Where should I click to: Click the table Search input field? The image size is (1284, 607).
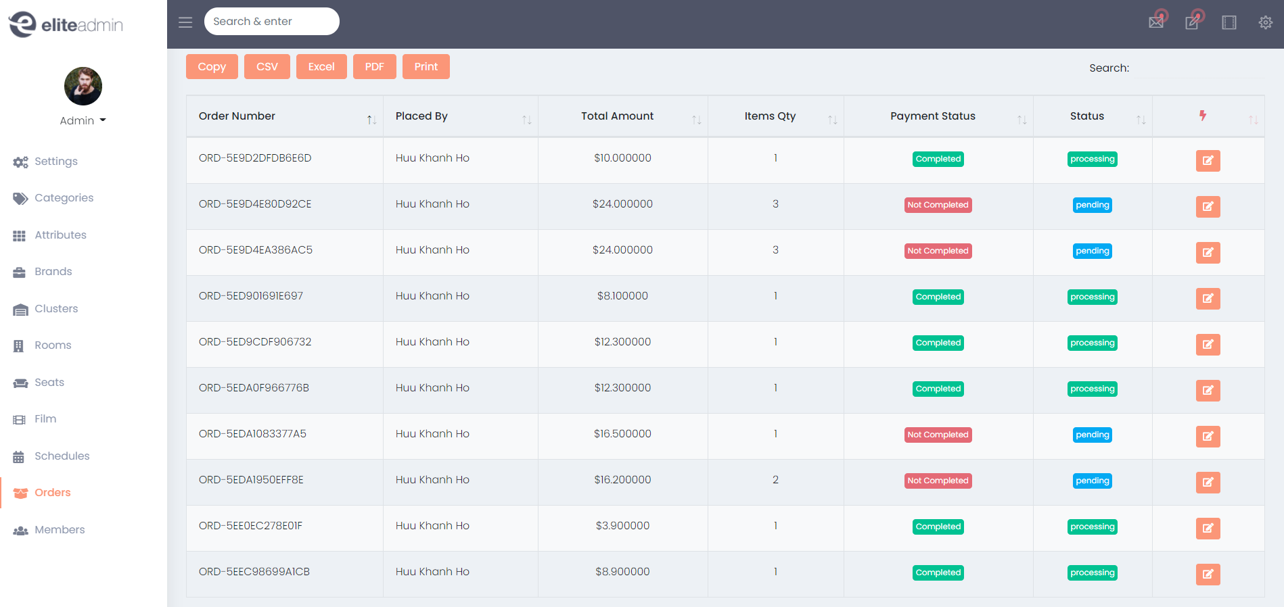click(1199, 68)
